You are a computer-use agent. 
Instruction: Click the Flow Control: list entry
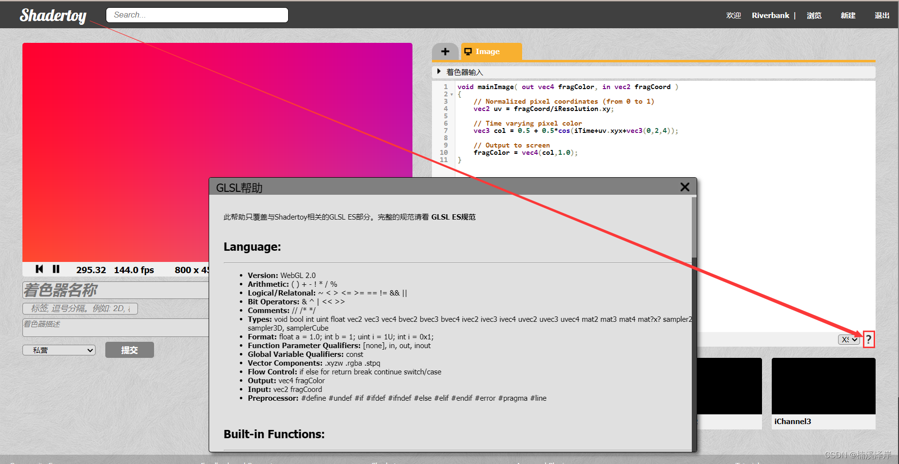click(x=344, y=372)
